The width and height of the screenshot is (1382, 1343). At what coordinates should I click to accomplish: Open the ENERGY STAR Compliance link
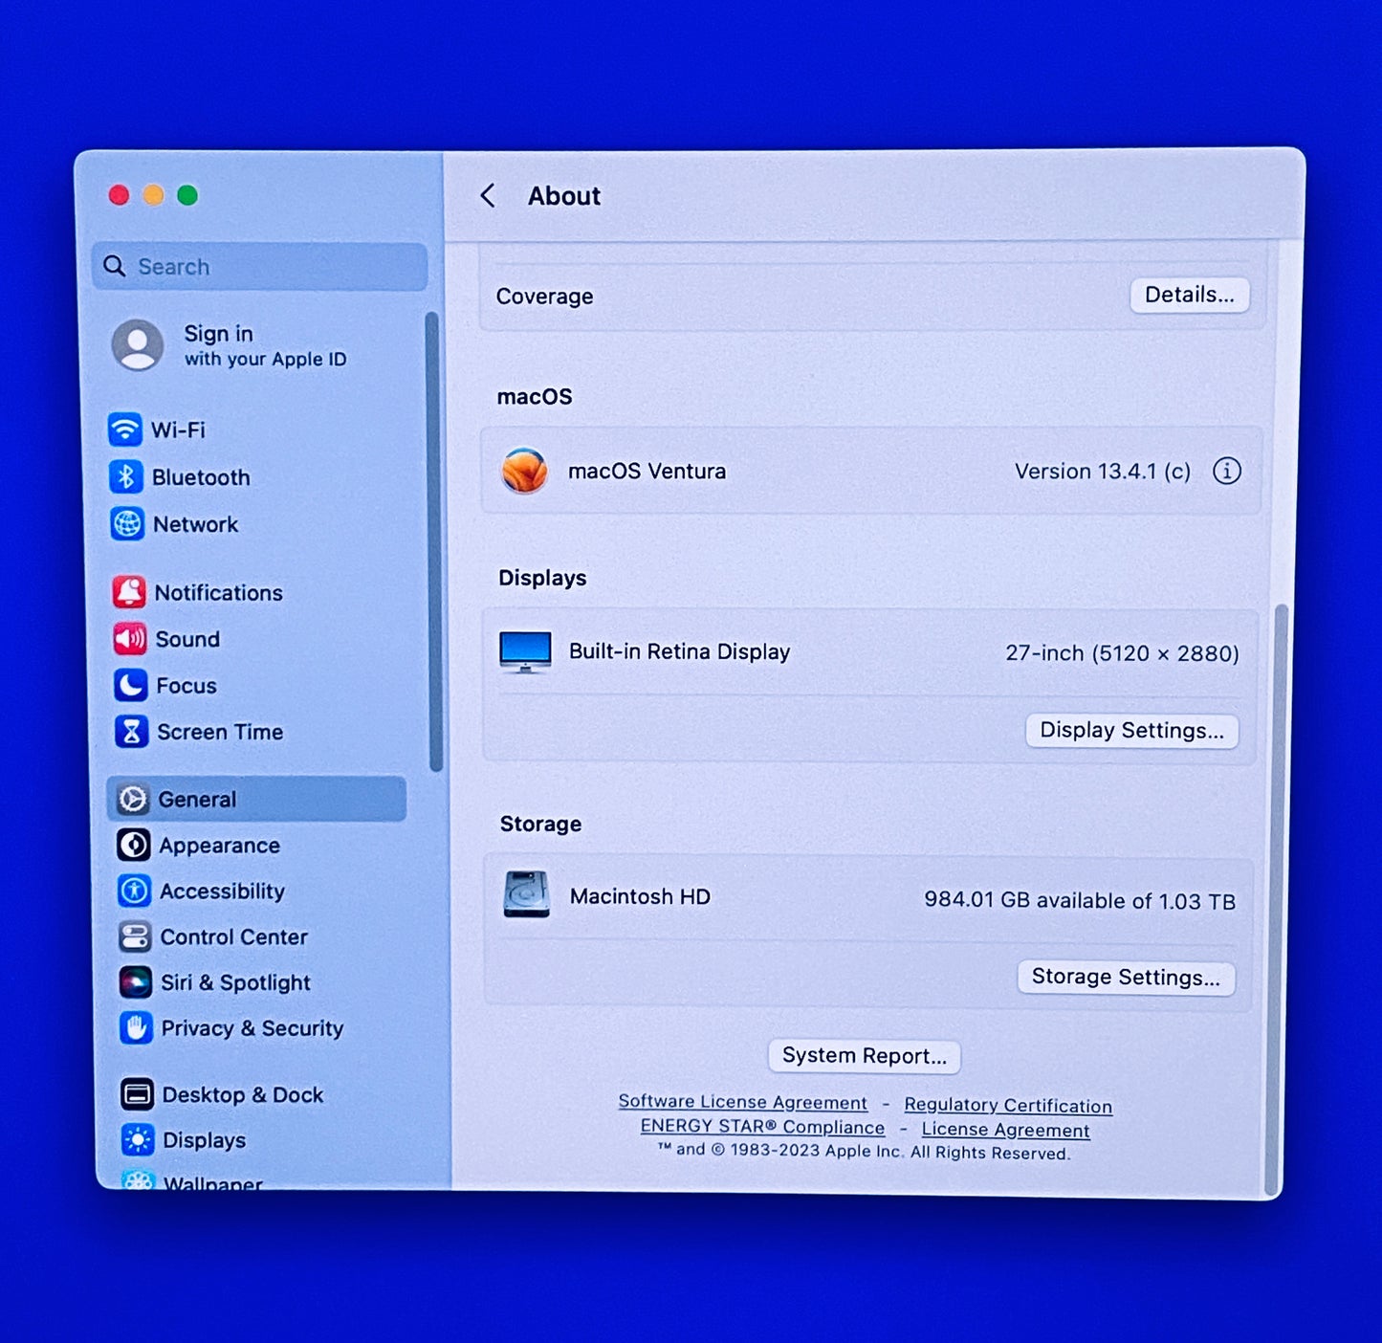(762, 1127)
